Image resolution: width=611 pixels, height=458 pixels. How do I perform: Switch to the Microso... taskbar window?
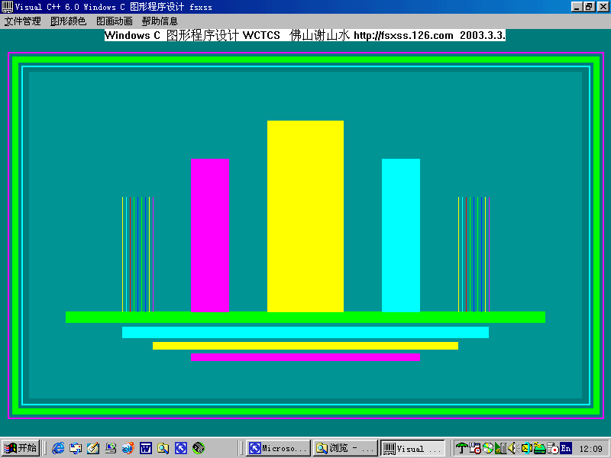(x=278, y=448)
